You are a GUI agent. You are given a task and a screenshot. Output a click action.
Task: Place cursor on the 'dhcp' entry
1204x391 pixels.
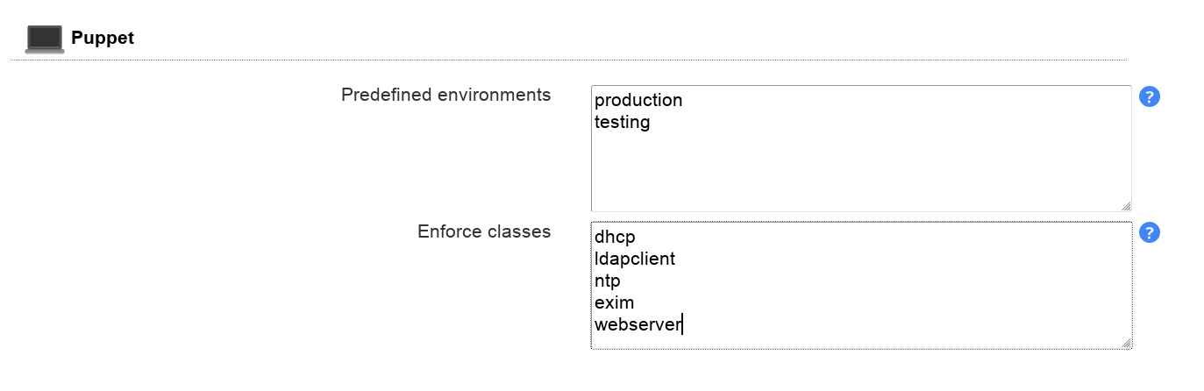point(615,237)
